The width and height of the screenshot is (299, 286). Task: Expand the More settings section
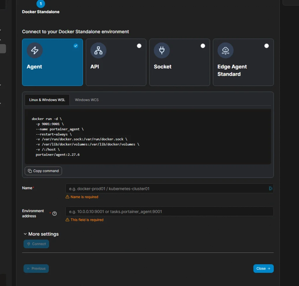point(41,234)
